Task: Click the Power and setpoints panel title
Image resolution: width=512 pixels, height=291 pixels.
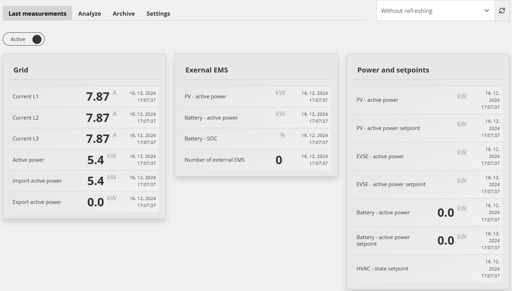Action: pos(393,70)
